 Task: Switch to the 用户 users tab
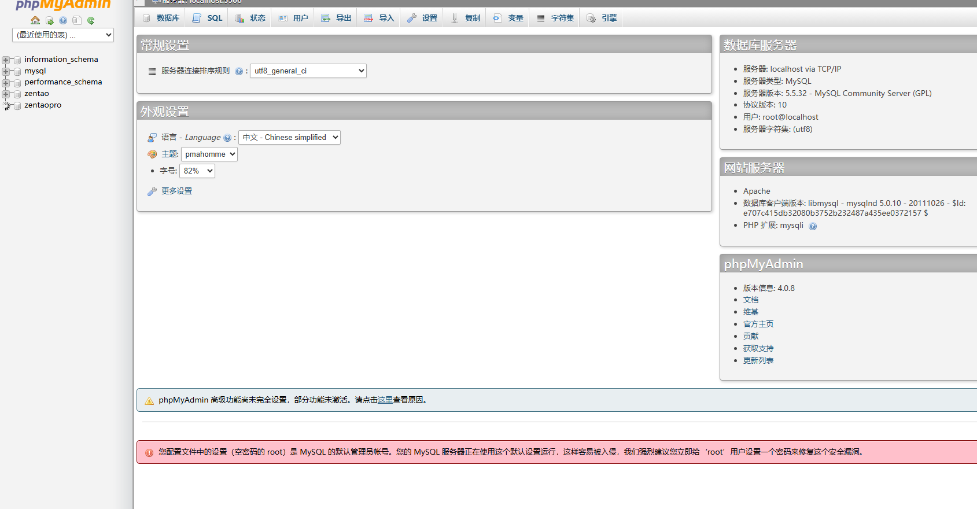click(x=293, y=18)
